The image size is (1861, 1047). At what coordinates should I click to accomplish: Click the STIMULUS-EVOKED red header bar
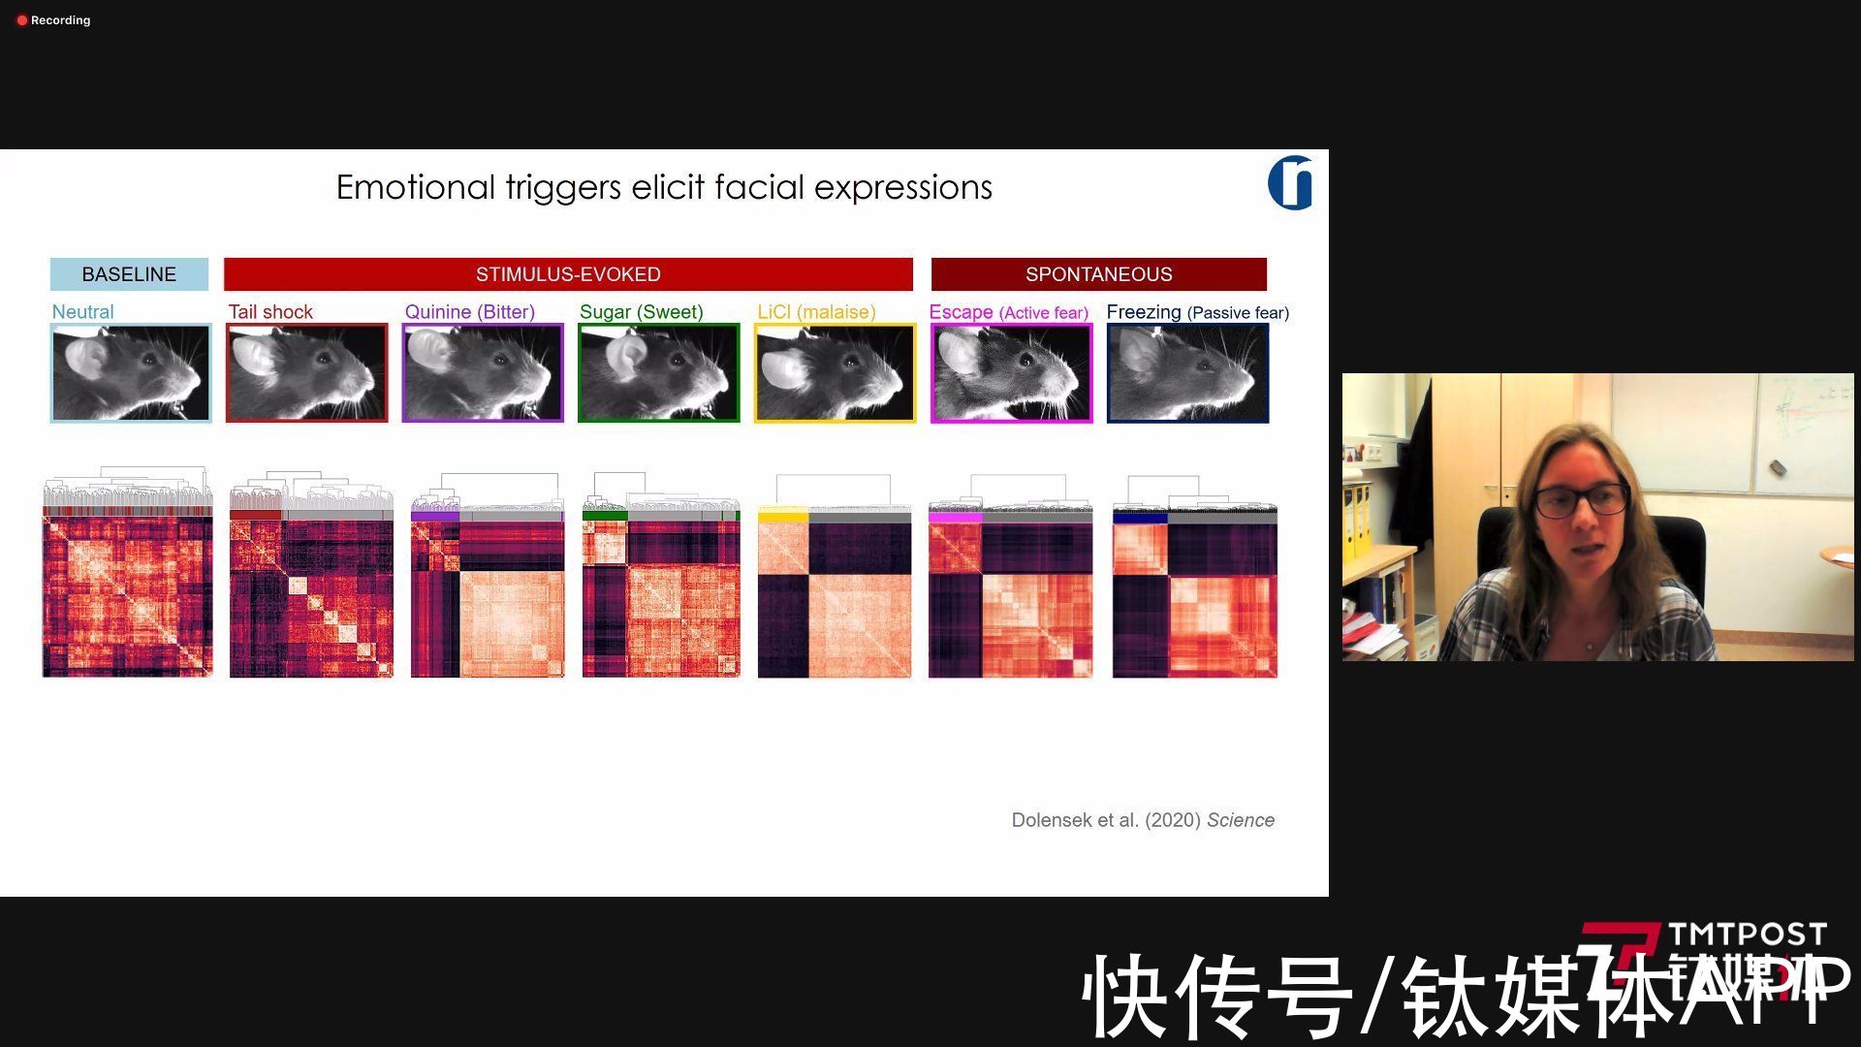(568, 274)
